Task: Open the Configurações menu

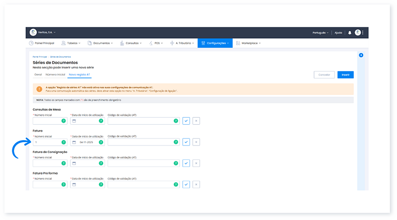Action: (x=215, y=43)
